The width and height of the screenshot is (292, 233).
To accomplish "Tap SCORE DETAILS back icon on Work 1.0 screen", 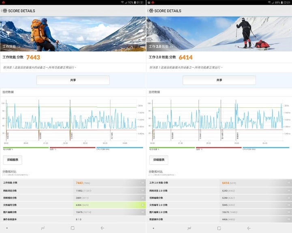I will pyautogui.click(x=4, y=11).
